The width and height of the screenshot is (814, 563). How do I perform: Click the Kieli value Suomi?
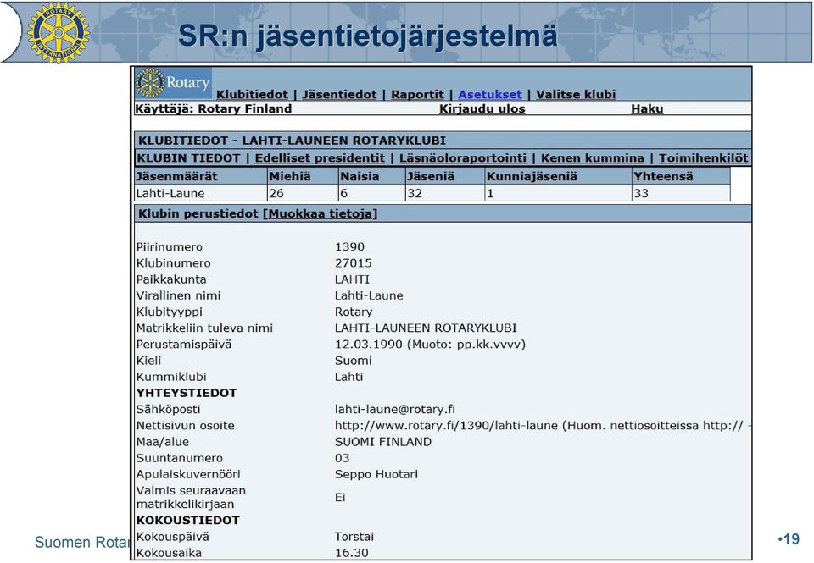click(x=353, y=361)
